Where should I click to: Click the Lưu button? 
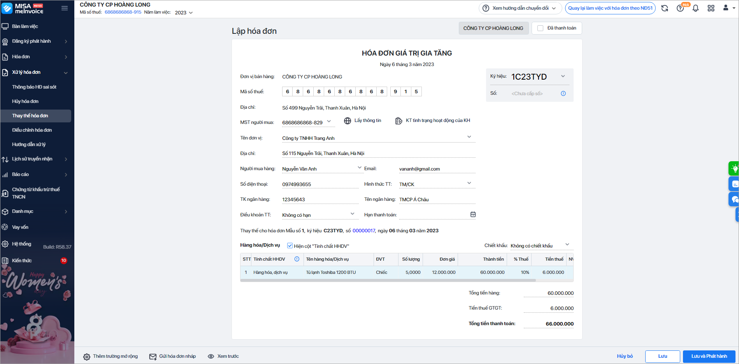tap(662, 357)
